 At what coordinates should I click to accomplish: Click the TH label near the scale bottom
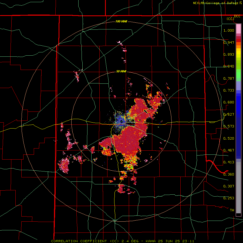[x=232, y=210]
